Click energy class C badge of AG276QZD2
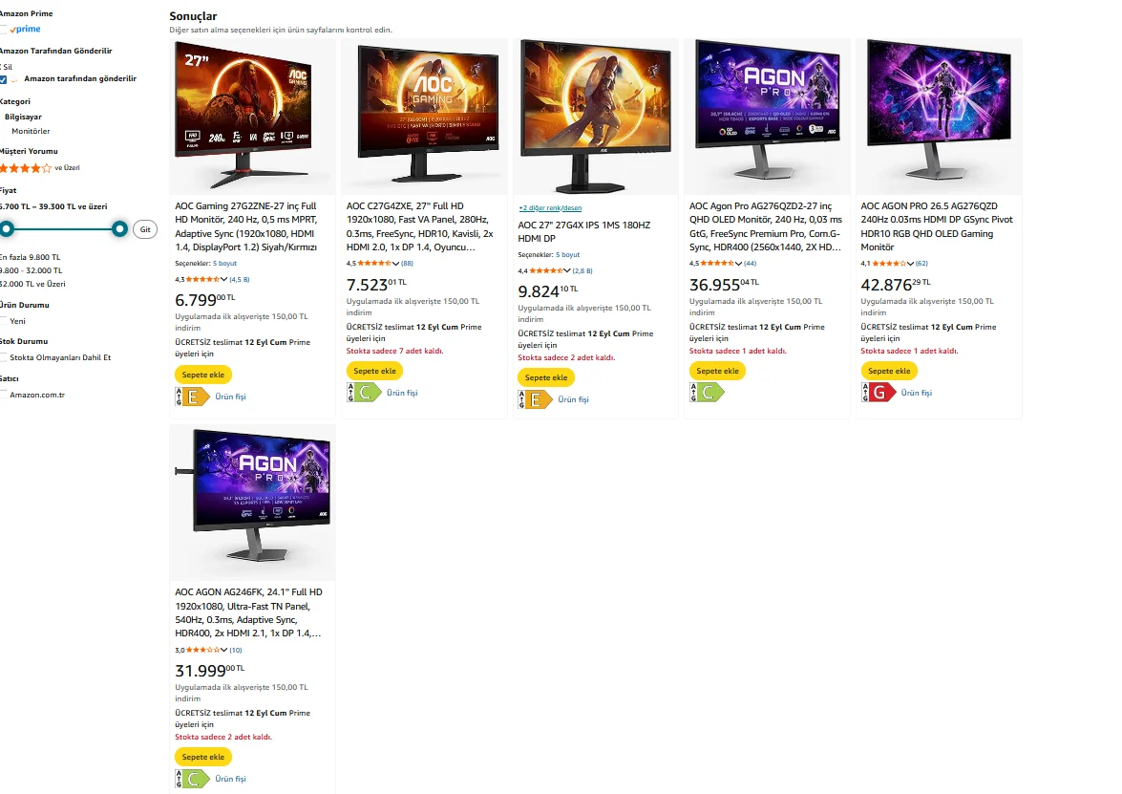This screenshot has width=1122, height=794. [707, 393]
